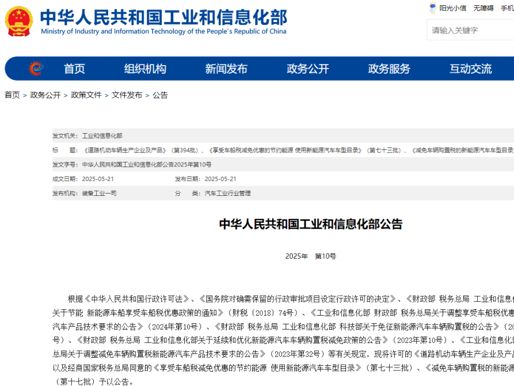Select 政务服务 in the navigation bar
Image resolution: width=514 pixels, height=386 pixels.
389,69
